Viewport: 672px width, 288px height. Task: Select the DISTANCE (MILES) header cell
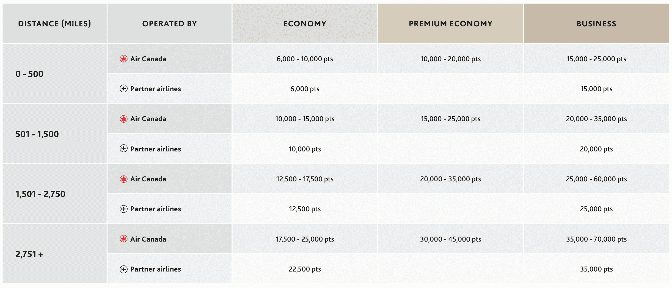(54, 24)
